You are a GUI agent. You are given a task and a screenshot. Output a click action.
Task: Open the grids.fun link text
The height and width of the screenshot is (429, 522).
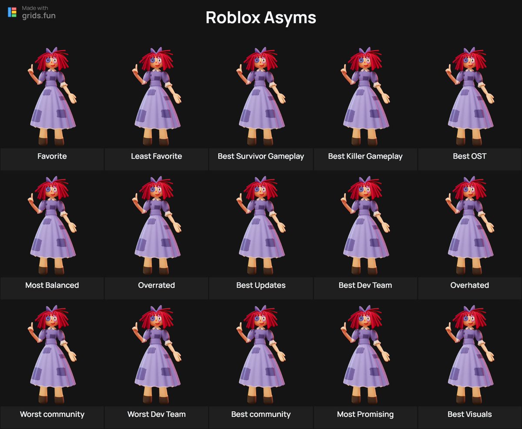[39, 16]
